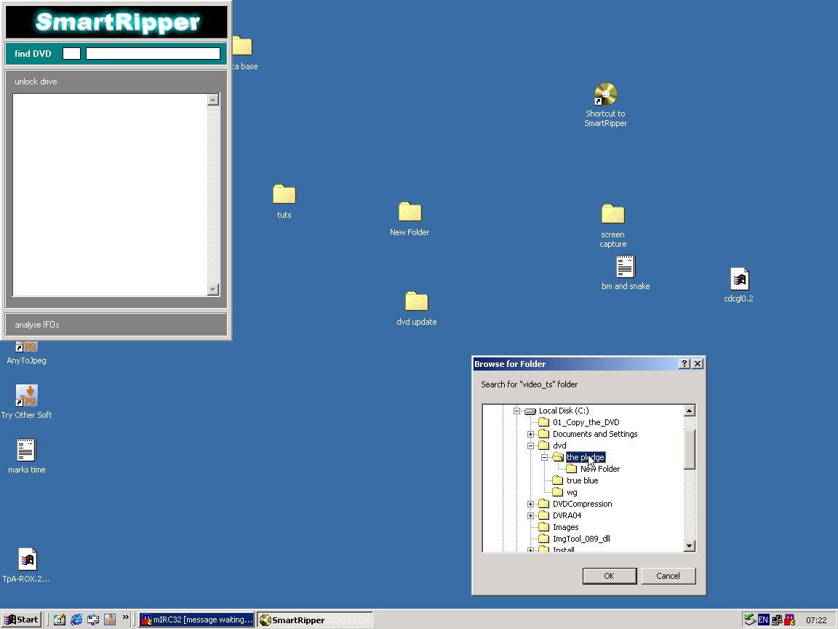Click the folder tree scrollbar thumb

[x=690, y=449]
